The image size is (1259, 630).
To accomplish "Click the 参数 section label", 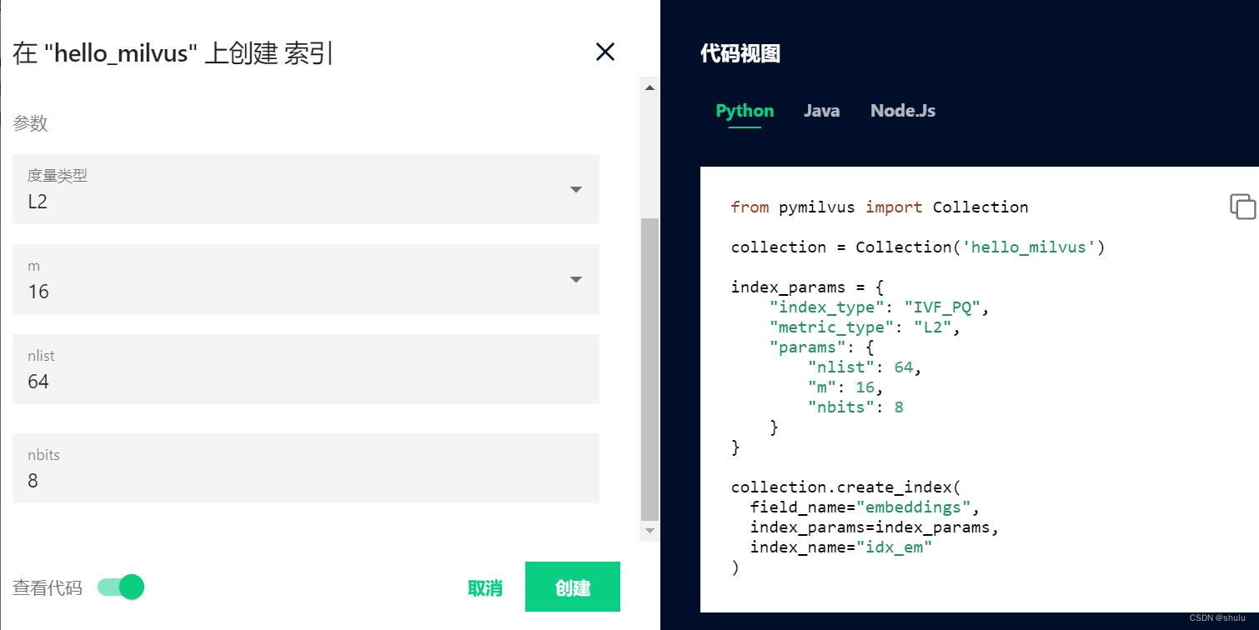I will point(30,123).
